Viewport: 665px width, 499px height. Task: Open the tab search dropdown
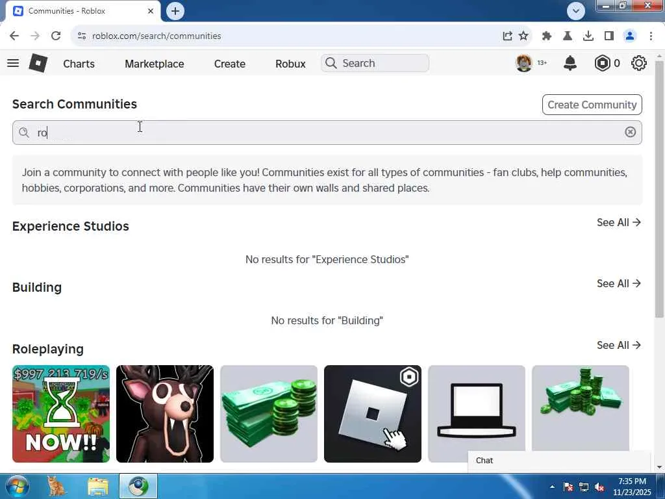[x=576, y=11]
